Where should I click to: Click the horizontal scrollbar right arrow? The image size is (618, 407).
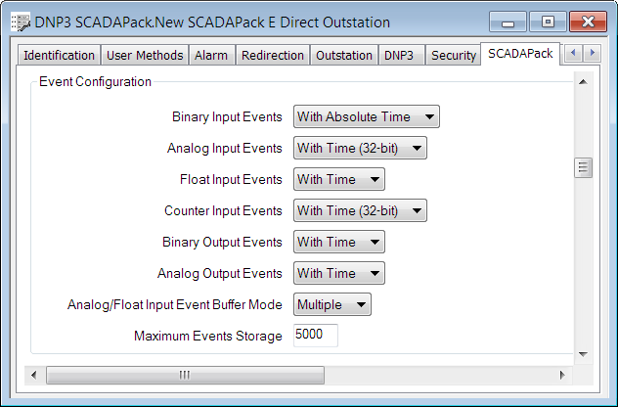tap(561, 375)
